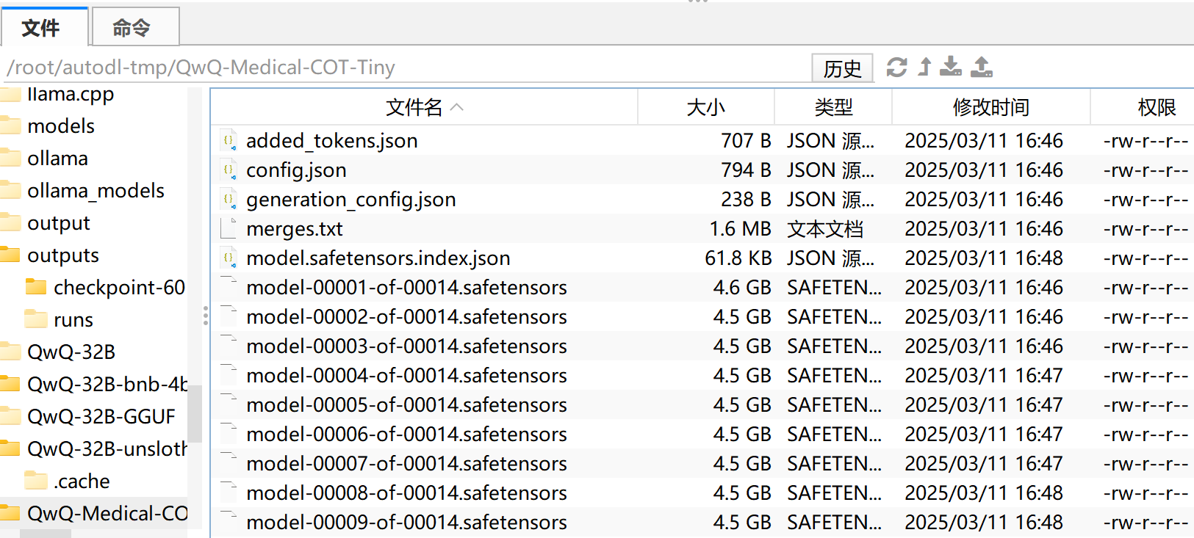This screenshot has width=1194, height=538.
Task: Sort by 修改时间 column header
Action: point(990,107)
